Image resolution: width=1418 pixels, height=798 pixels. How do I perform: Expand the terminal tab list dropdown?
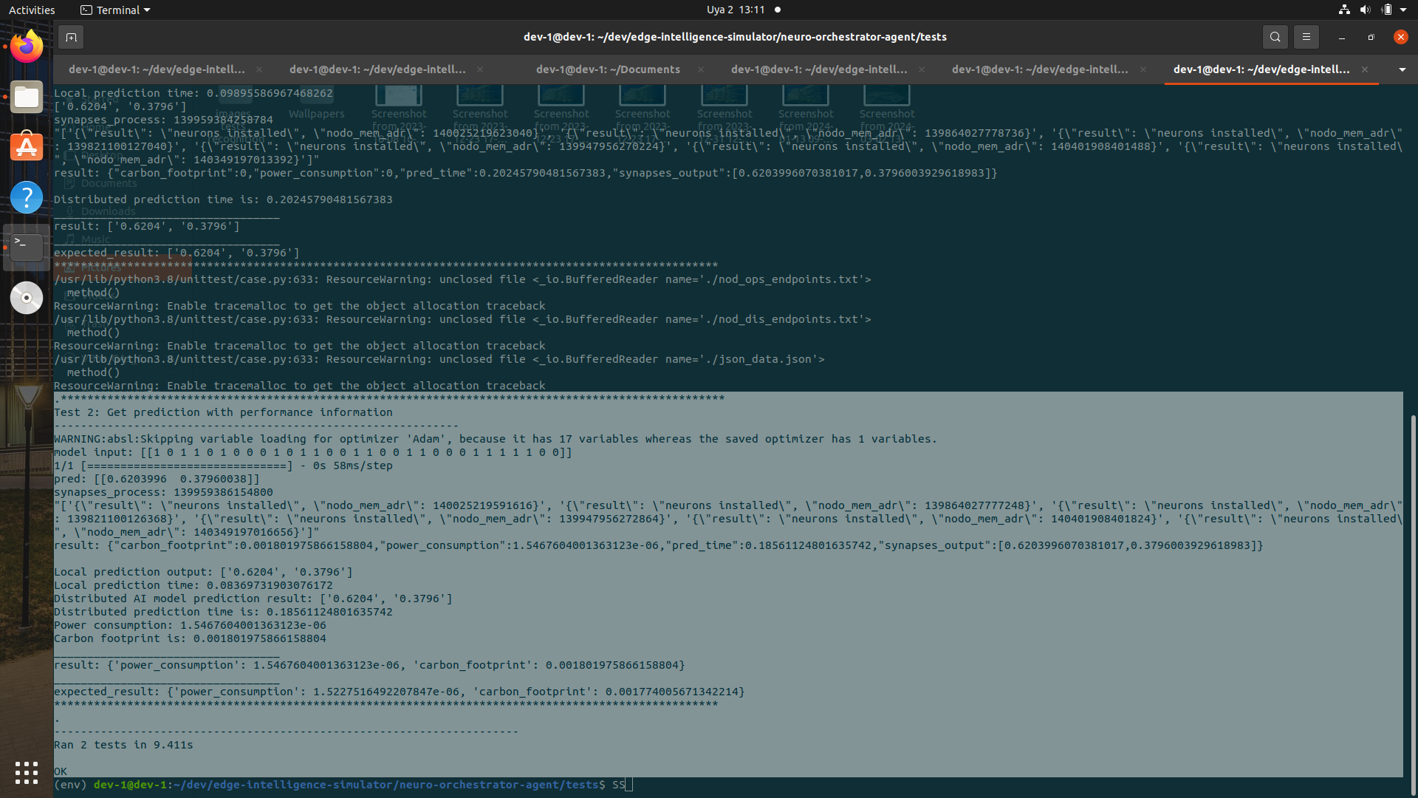[1402, 69]
